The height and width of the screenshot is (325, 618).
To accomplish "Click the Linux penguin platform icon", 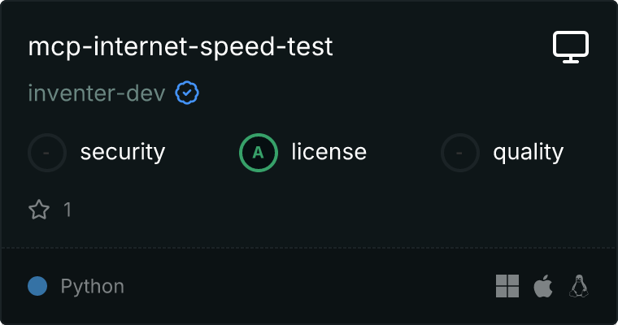I will click(579, 286).
